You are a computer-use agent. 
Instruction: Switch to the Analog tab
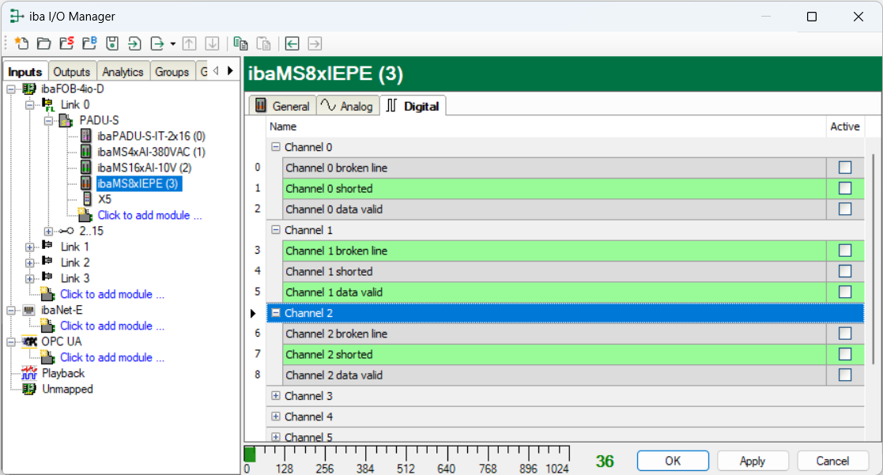[x=348, y=106]
